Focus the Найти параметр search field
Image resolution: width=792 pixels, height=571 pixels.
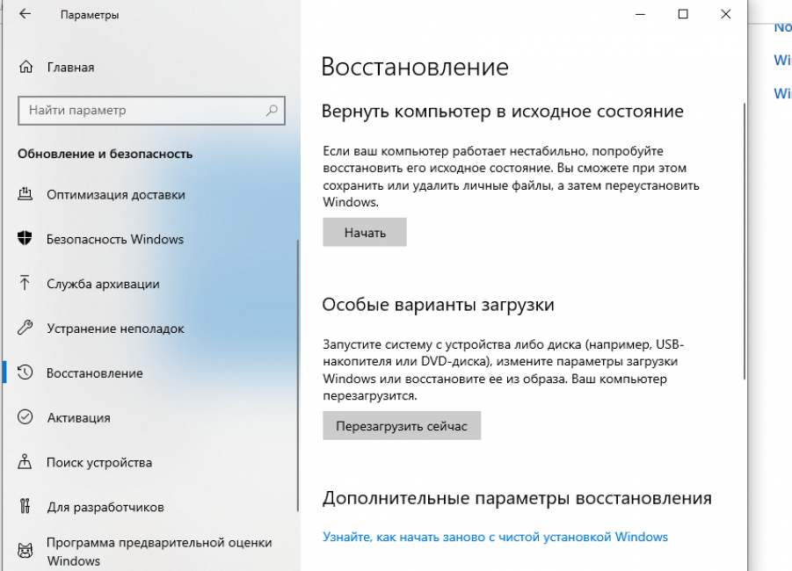pos(151,111)
